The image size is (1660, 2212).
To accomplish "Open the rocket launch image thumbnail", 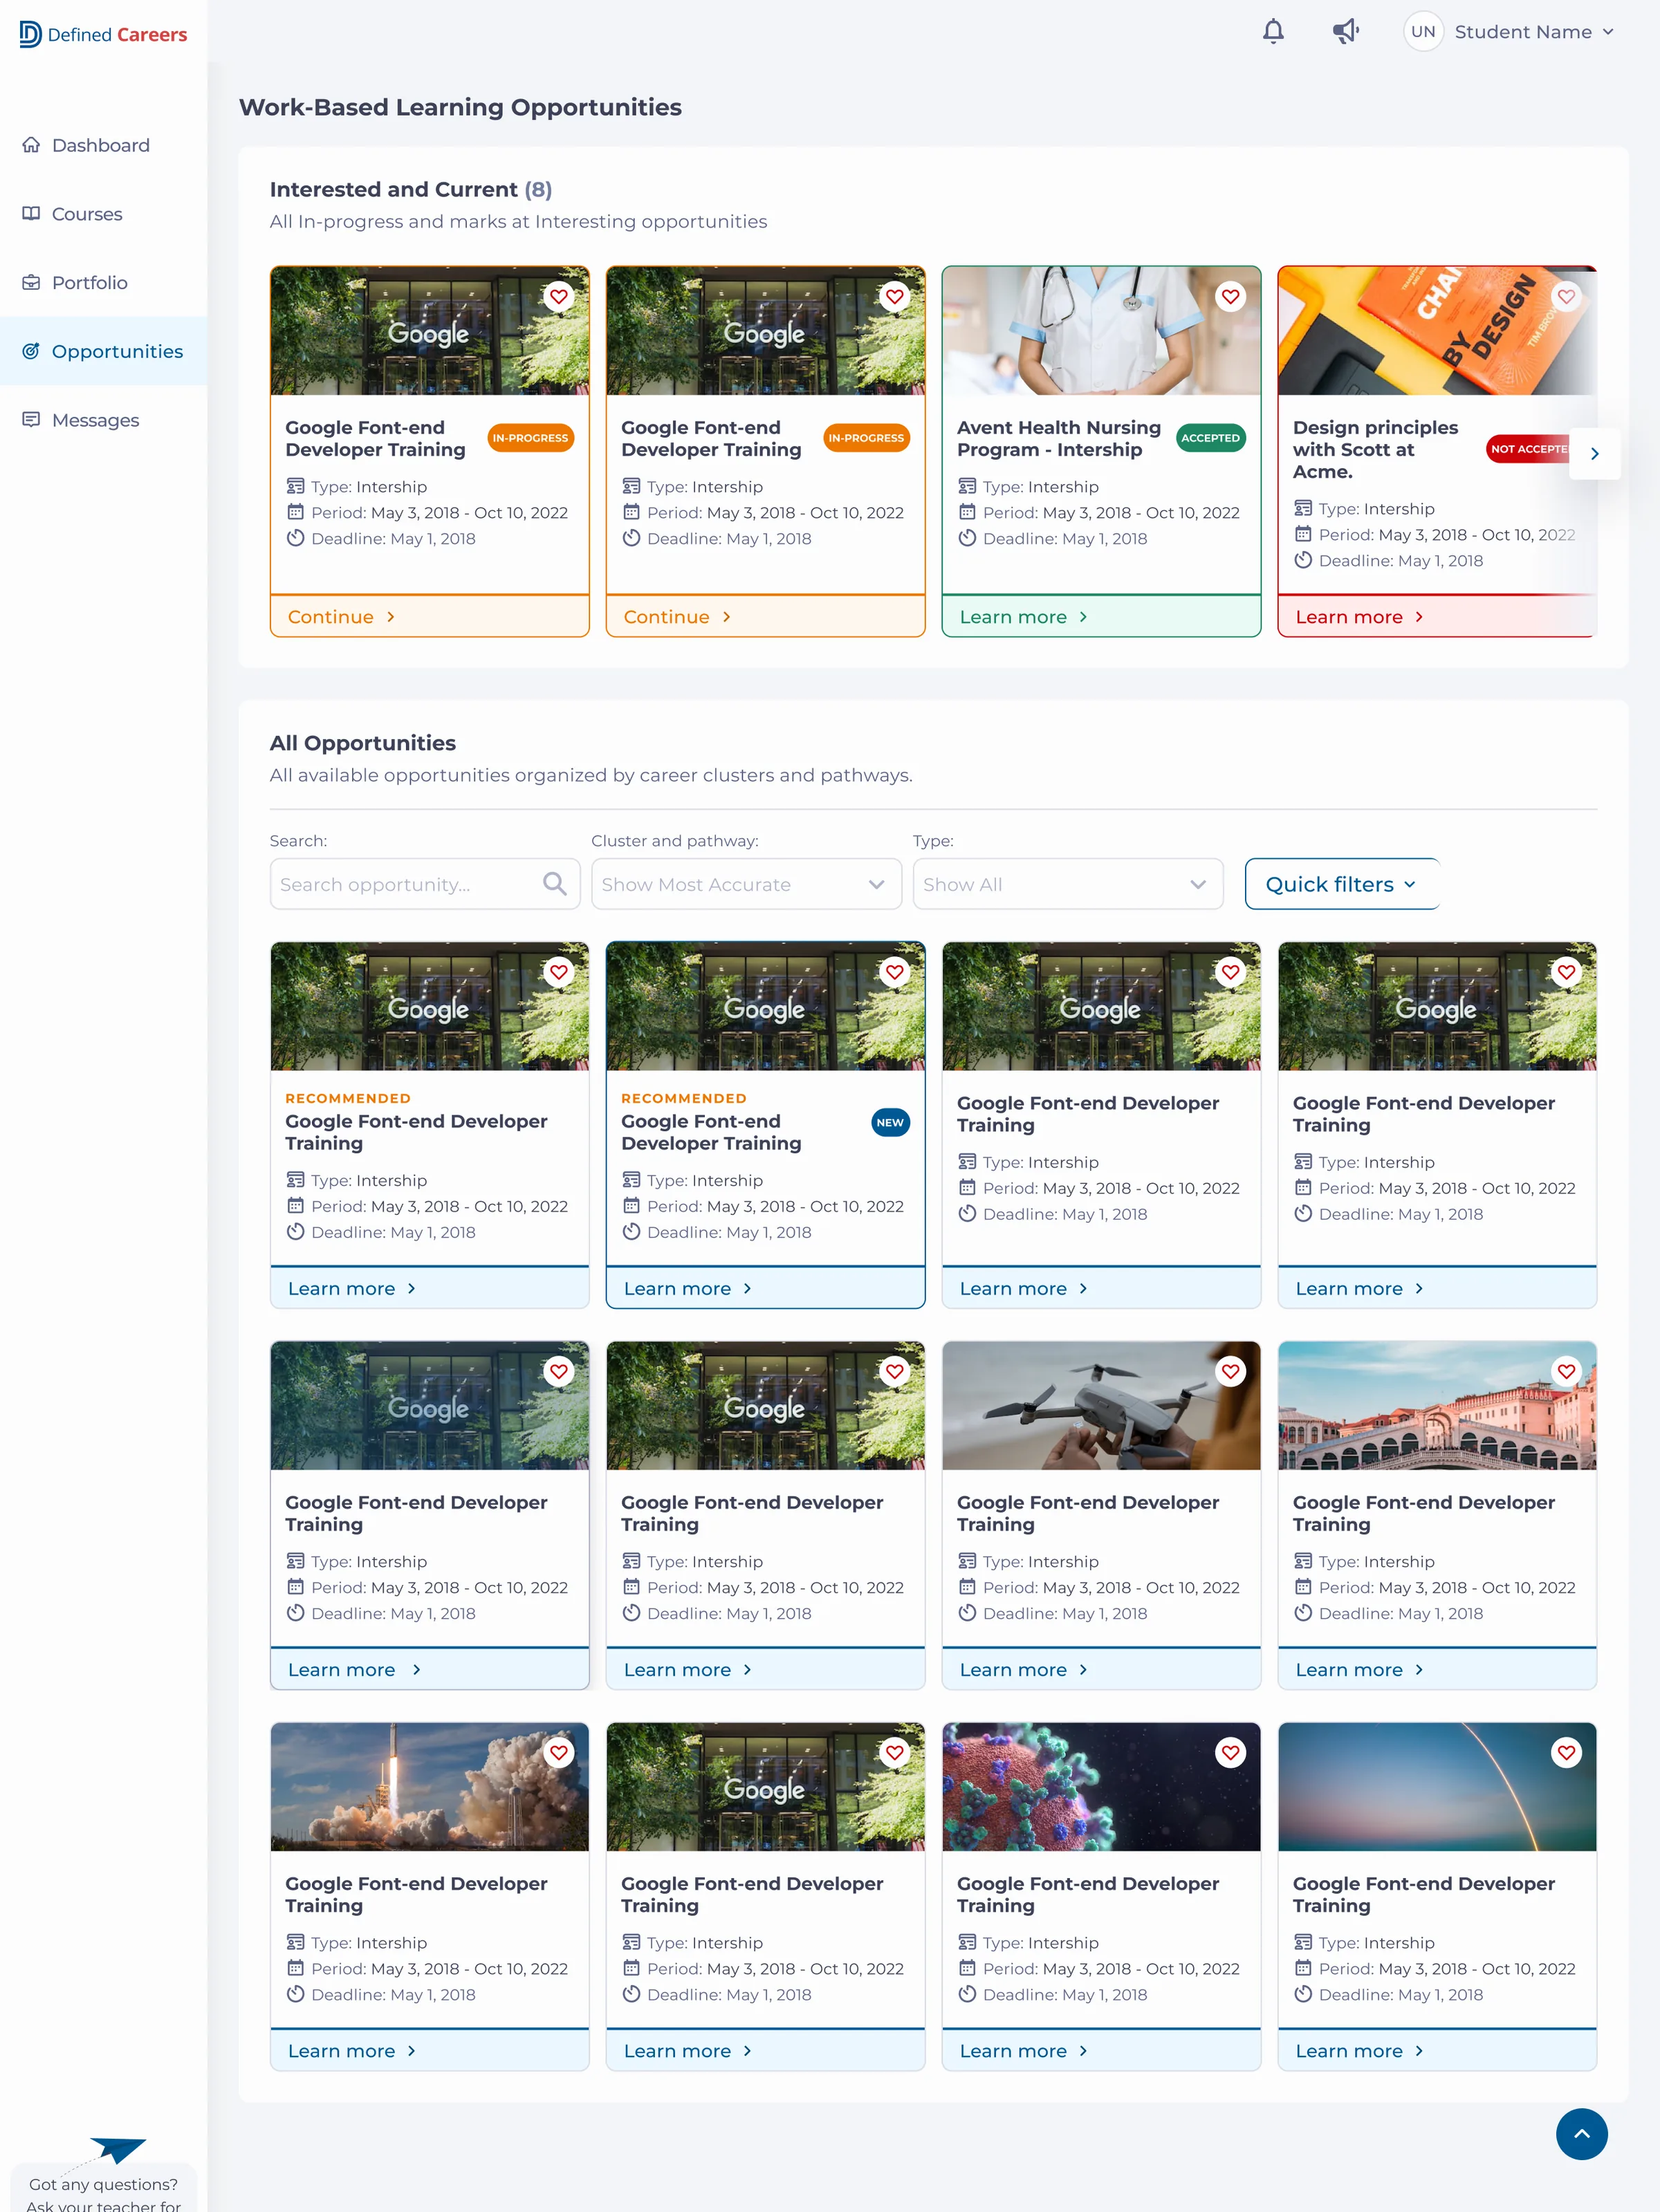I will [x=430, y=1787].
